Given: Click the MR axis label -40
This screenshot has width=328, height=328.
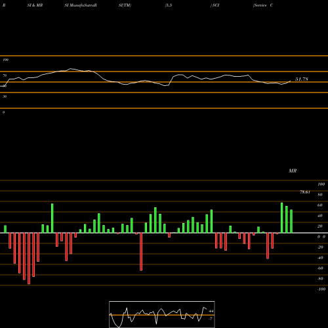Looking at the screenshot, I should tap(320, 258).
